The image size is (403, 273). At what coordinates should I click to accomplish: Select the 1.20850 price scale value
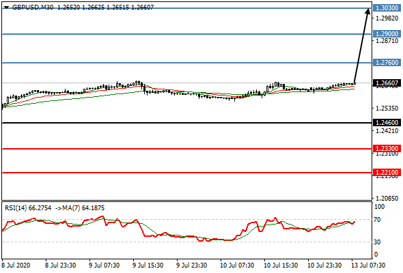coord(387,199)
